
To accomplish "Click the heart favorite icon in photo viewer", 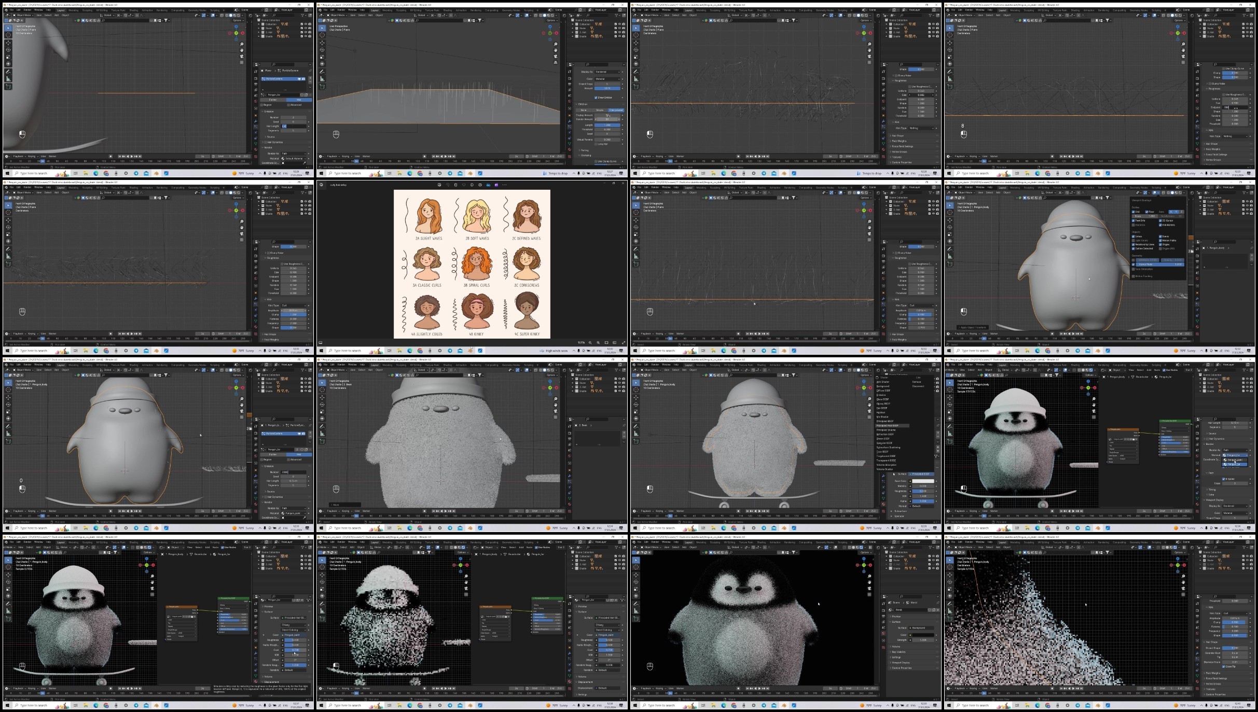I will (464, 185).
